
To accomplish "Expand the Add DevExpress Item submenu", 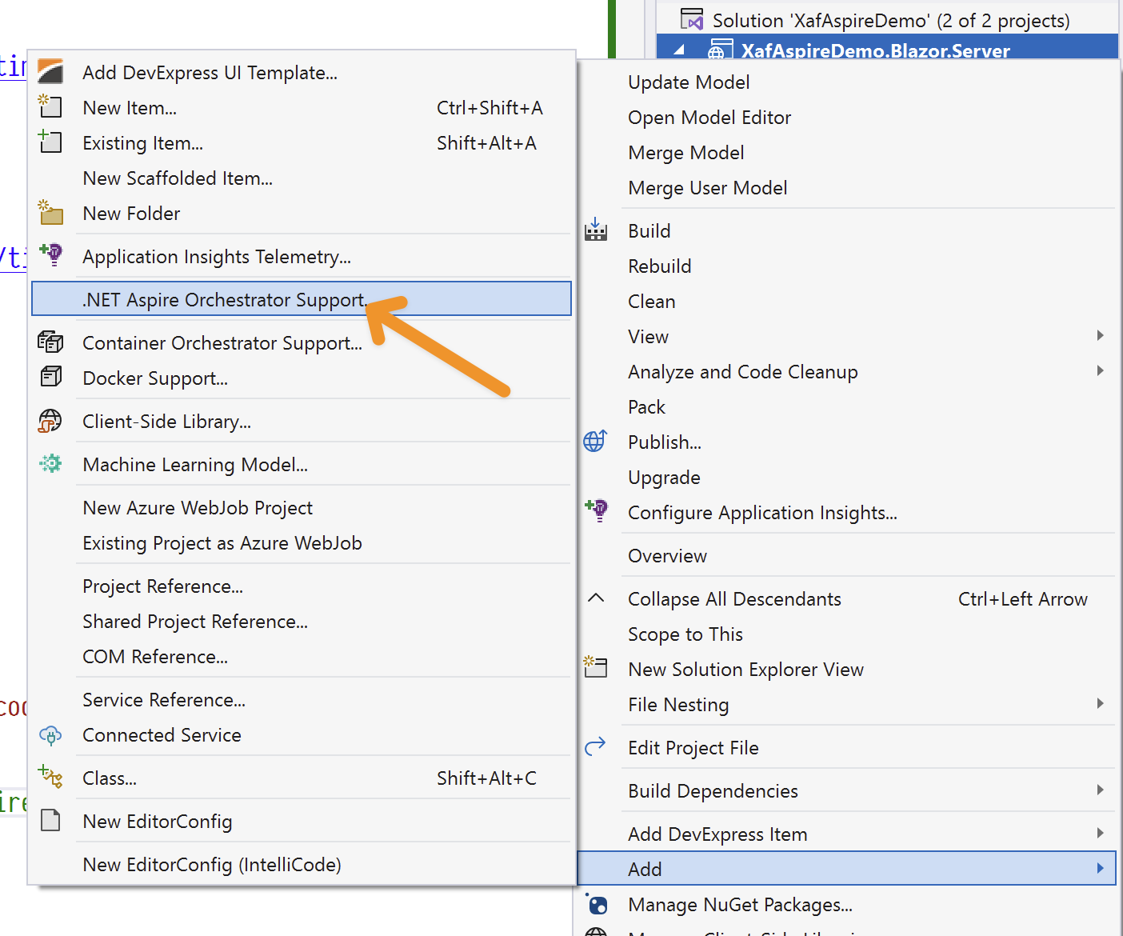I will 1101,833.
